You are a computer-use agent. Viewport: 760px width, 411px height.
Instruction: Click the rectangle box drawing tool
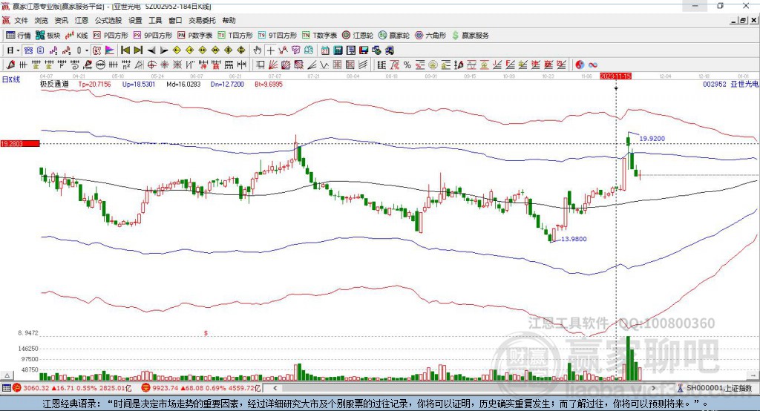pyautogui.click(x=261, y=65)
